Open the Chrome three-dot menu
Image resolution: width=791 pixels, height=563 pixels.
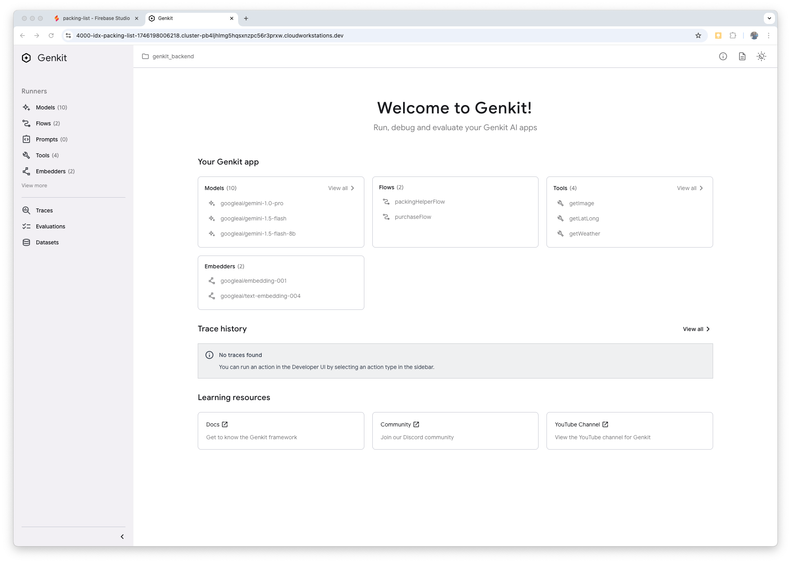point(769,36)
